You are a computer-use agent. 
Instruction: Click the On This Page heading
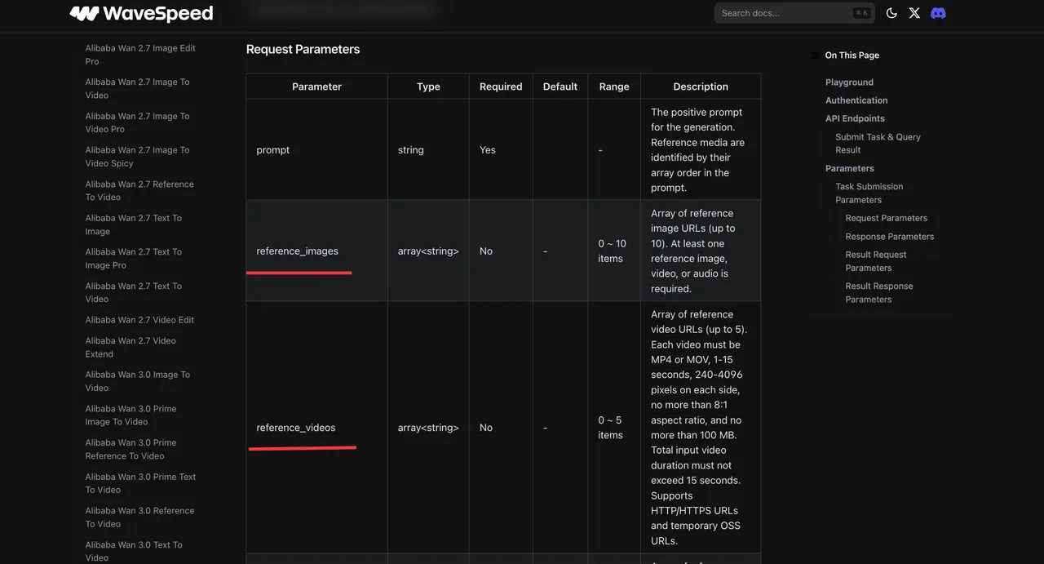point(852,56)
